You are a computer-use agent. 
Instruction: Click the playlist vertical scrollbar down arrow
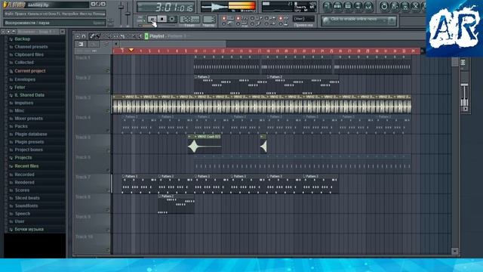pos(455,252)
